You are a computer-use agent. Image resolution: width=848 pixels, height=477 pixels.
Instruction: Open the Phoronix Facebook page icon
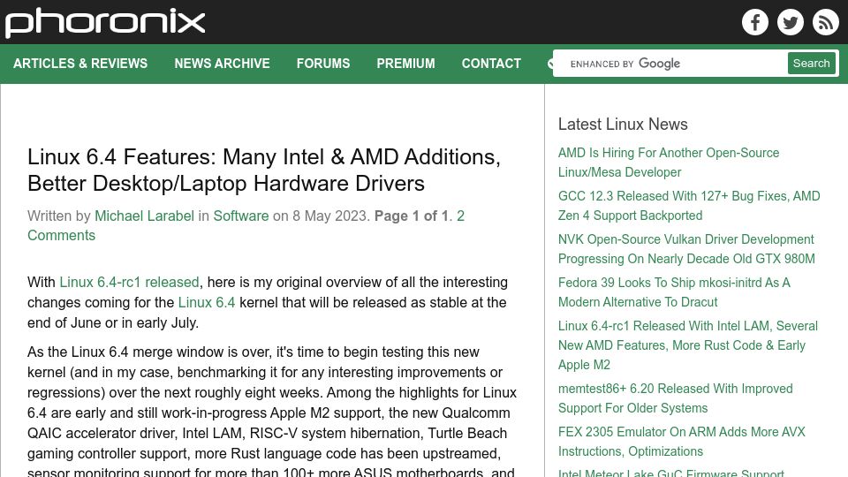[755, 22]
